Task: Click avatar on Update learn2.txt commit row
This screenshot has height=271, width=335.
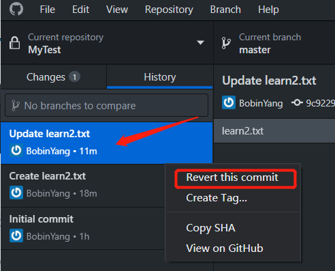Action: (x=16, y=150)
